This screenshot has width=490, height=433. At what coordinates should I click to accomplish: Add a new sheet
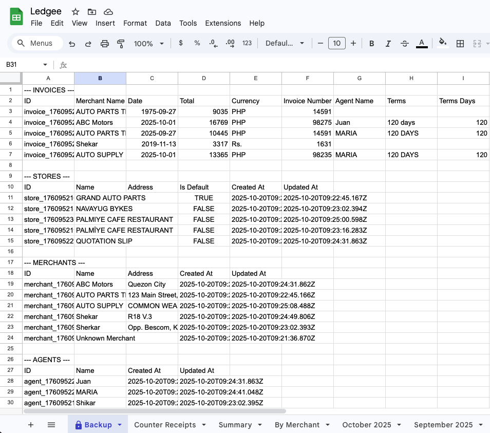pos(31,425)
